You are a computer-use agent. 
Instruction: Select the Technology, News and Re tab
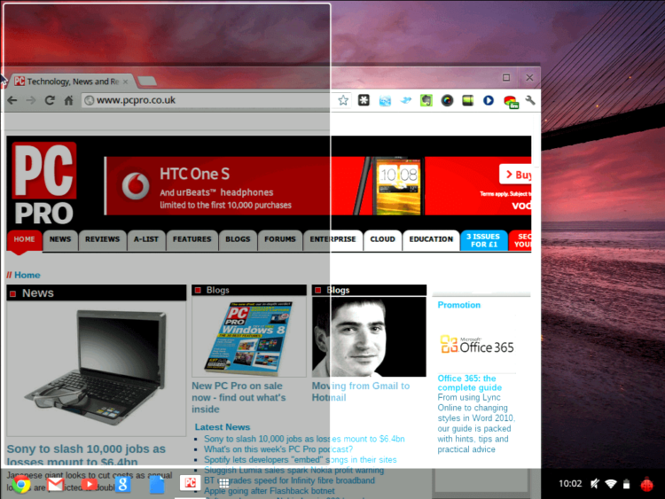coord(73,82)
